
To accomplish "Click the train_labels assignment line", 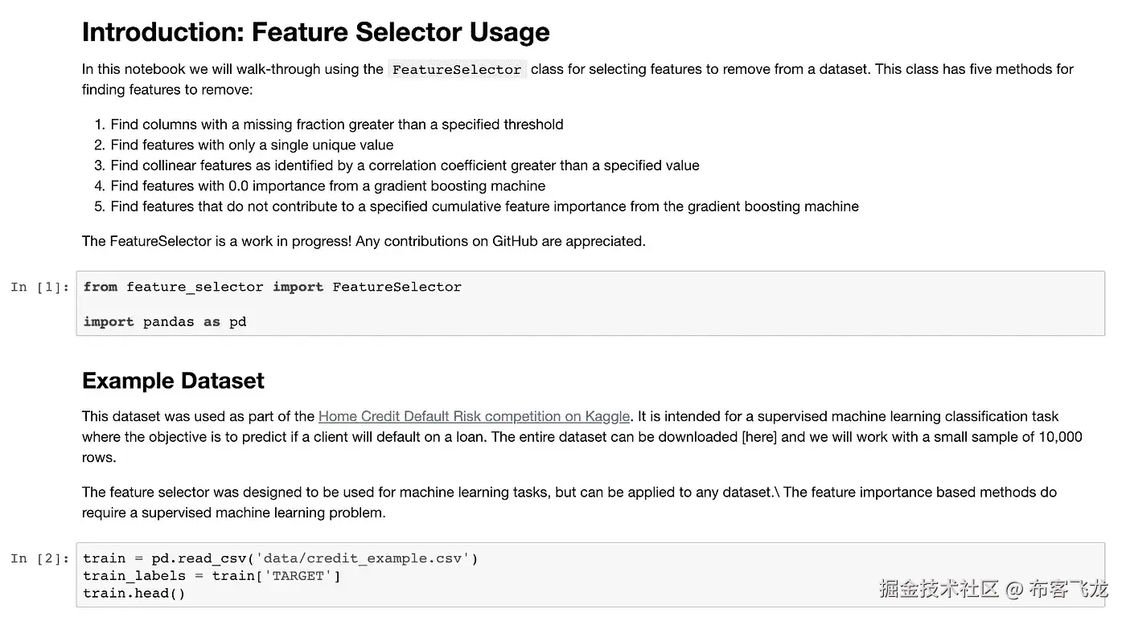I will click(212, 576).
